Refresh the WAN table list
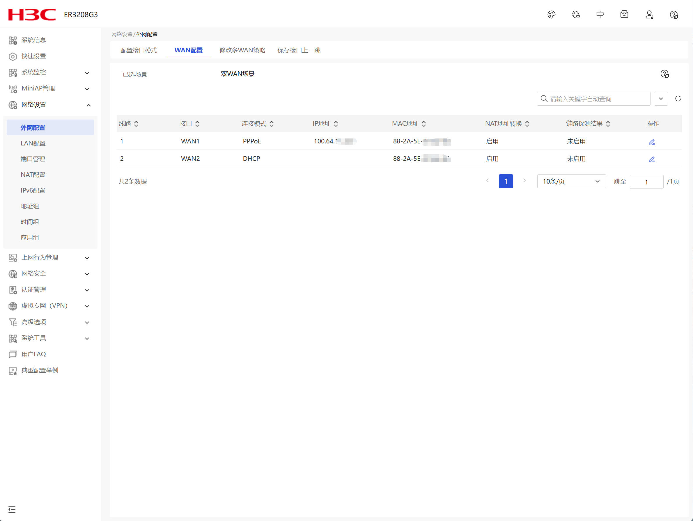Screen dimensions: 693x521 point(678,99)
